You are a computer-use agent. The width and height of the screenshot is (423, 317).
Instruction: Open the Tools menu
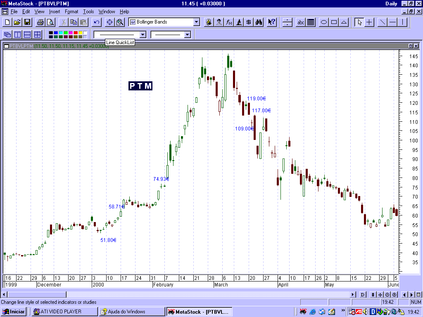coord(88,12)
